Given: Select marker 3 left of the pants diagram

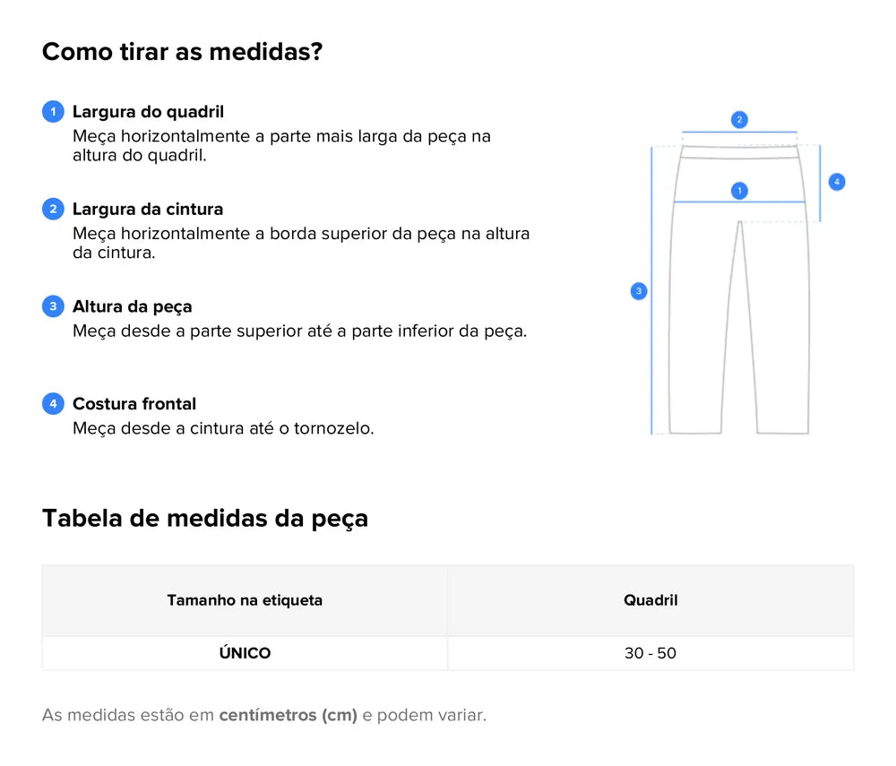Looking at the screenshot, I should (638, 291).
